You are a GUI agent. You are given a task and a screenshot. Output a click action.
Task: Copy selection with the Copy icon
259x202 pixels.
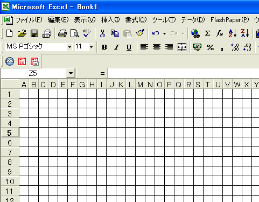click(115, 33)
